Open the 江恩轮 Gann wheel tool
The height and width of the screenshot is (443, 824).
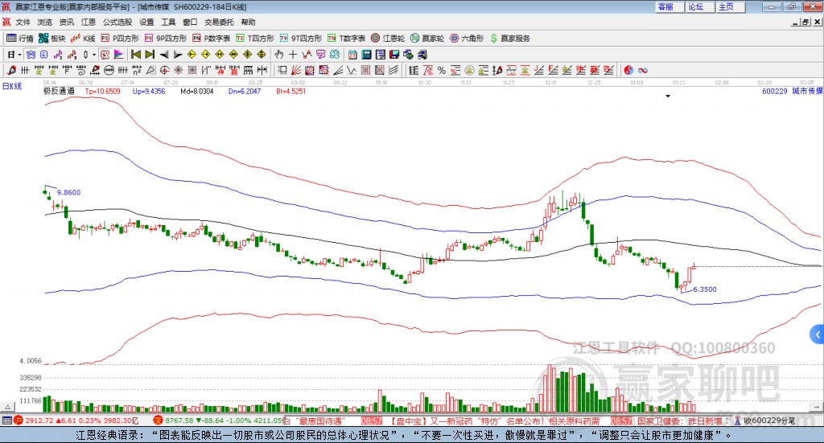pos(388,38)
